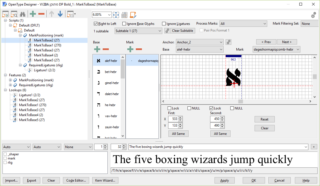Select MarkToBase3 (27) under Scripts tree
320x186 pixels.
coord(47,50)
